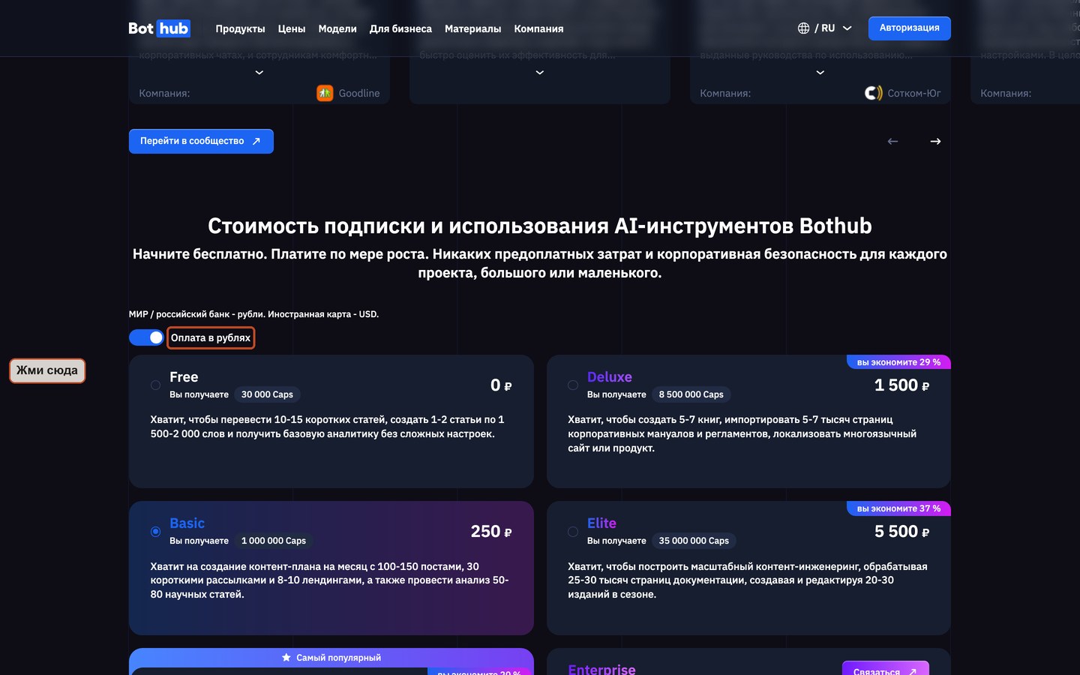Open the RU language dropdown chevron
This screenshot has width=1080, height=675.
point(847,28)
